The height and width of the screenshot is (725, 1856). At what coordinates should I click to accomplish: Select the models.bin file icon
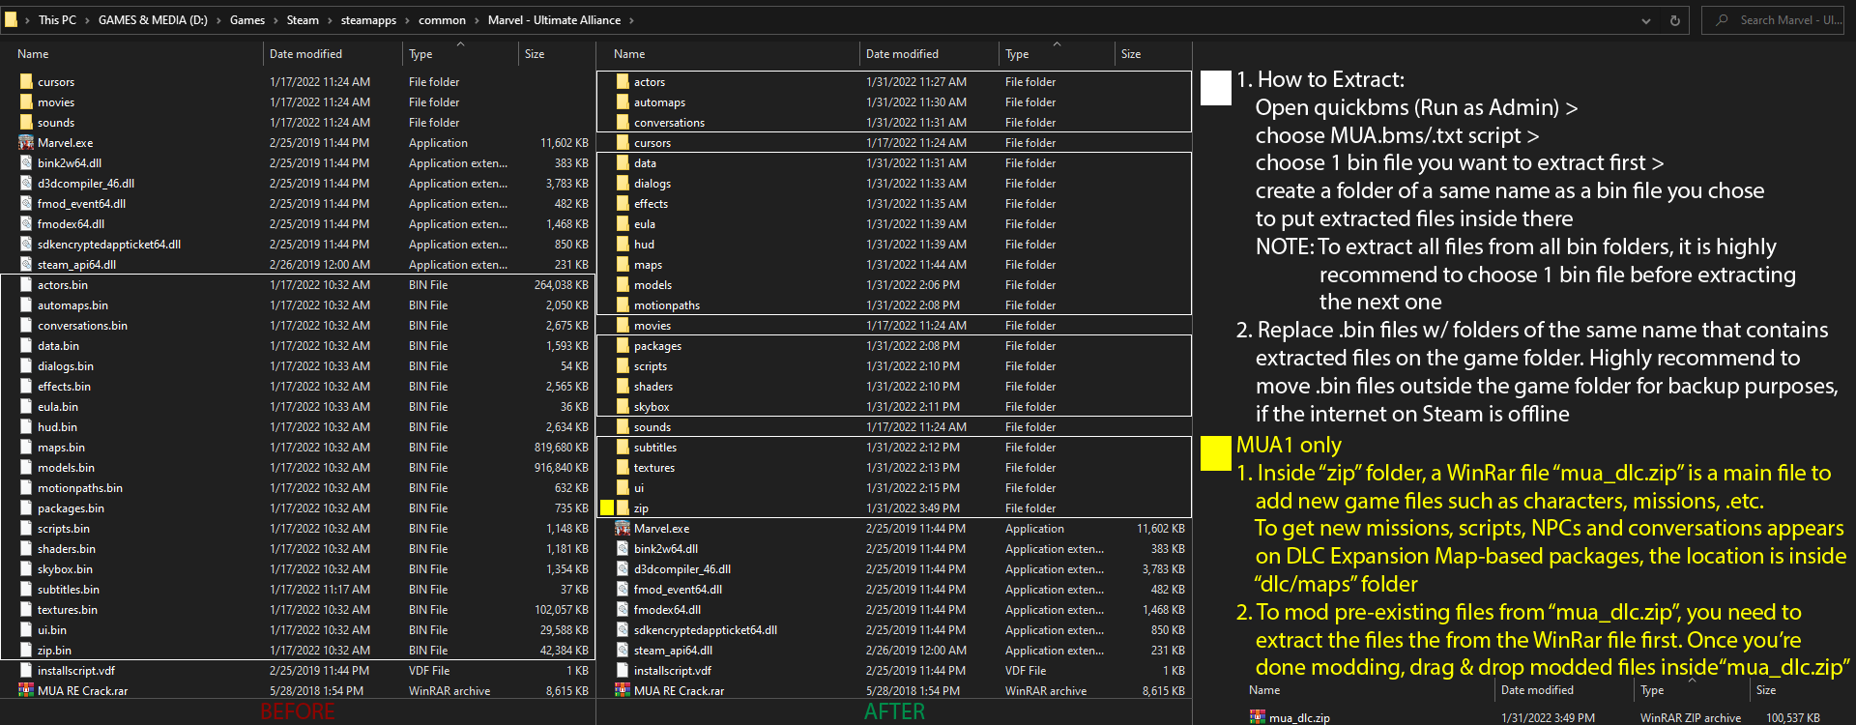coord(26,468)
